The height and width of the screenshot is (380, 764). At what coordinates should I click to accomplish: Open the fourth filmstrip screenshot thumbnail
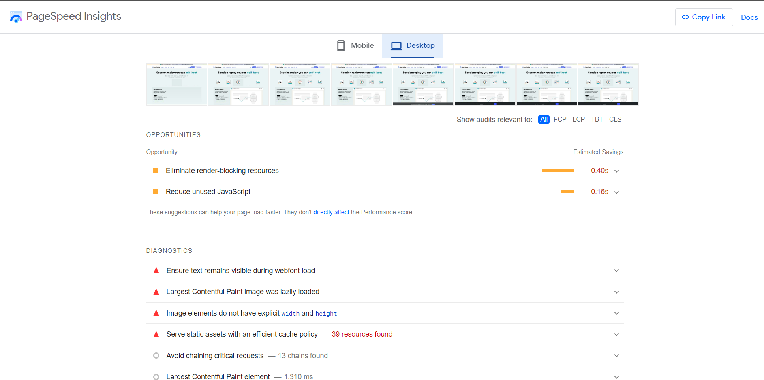[x=362, y=84]
